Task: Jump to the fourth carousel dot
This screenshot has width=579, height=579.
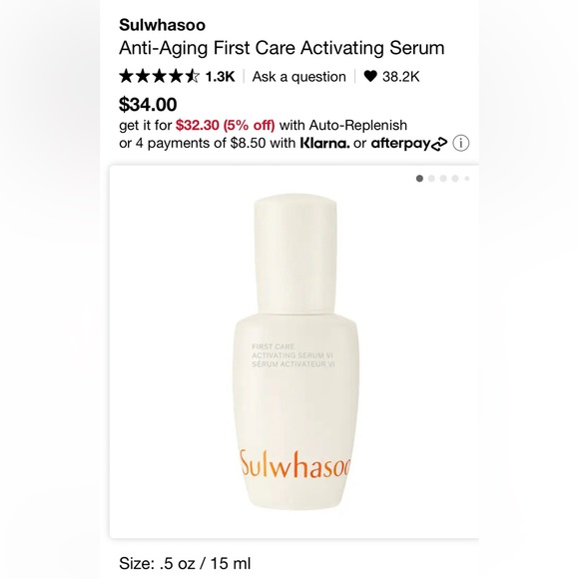Action: [455, 179]
